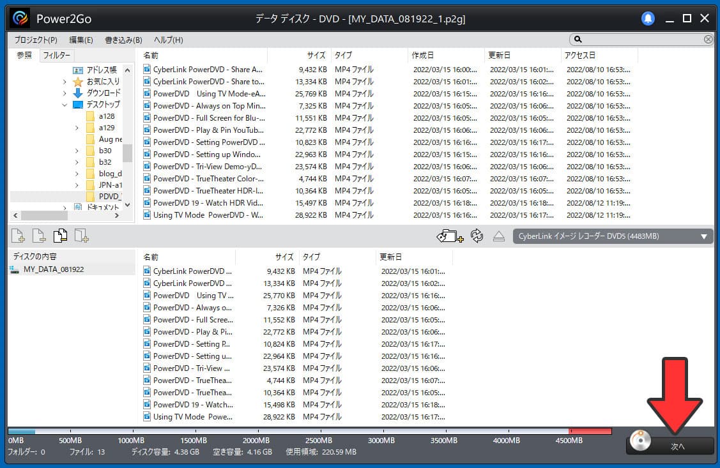Select 'PowerDVD - TrueTheater Color-...' file

pos(208,179)
